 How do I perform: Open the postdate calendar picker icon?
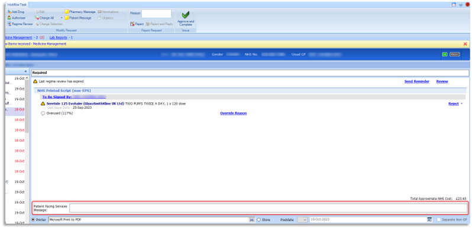pyautogui.click(x=429, y=220)
